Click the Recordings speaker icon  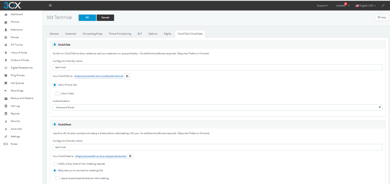point(6,91)
